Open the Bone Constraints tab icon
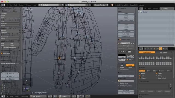175x98 pixels. coord(167,49)
